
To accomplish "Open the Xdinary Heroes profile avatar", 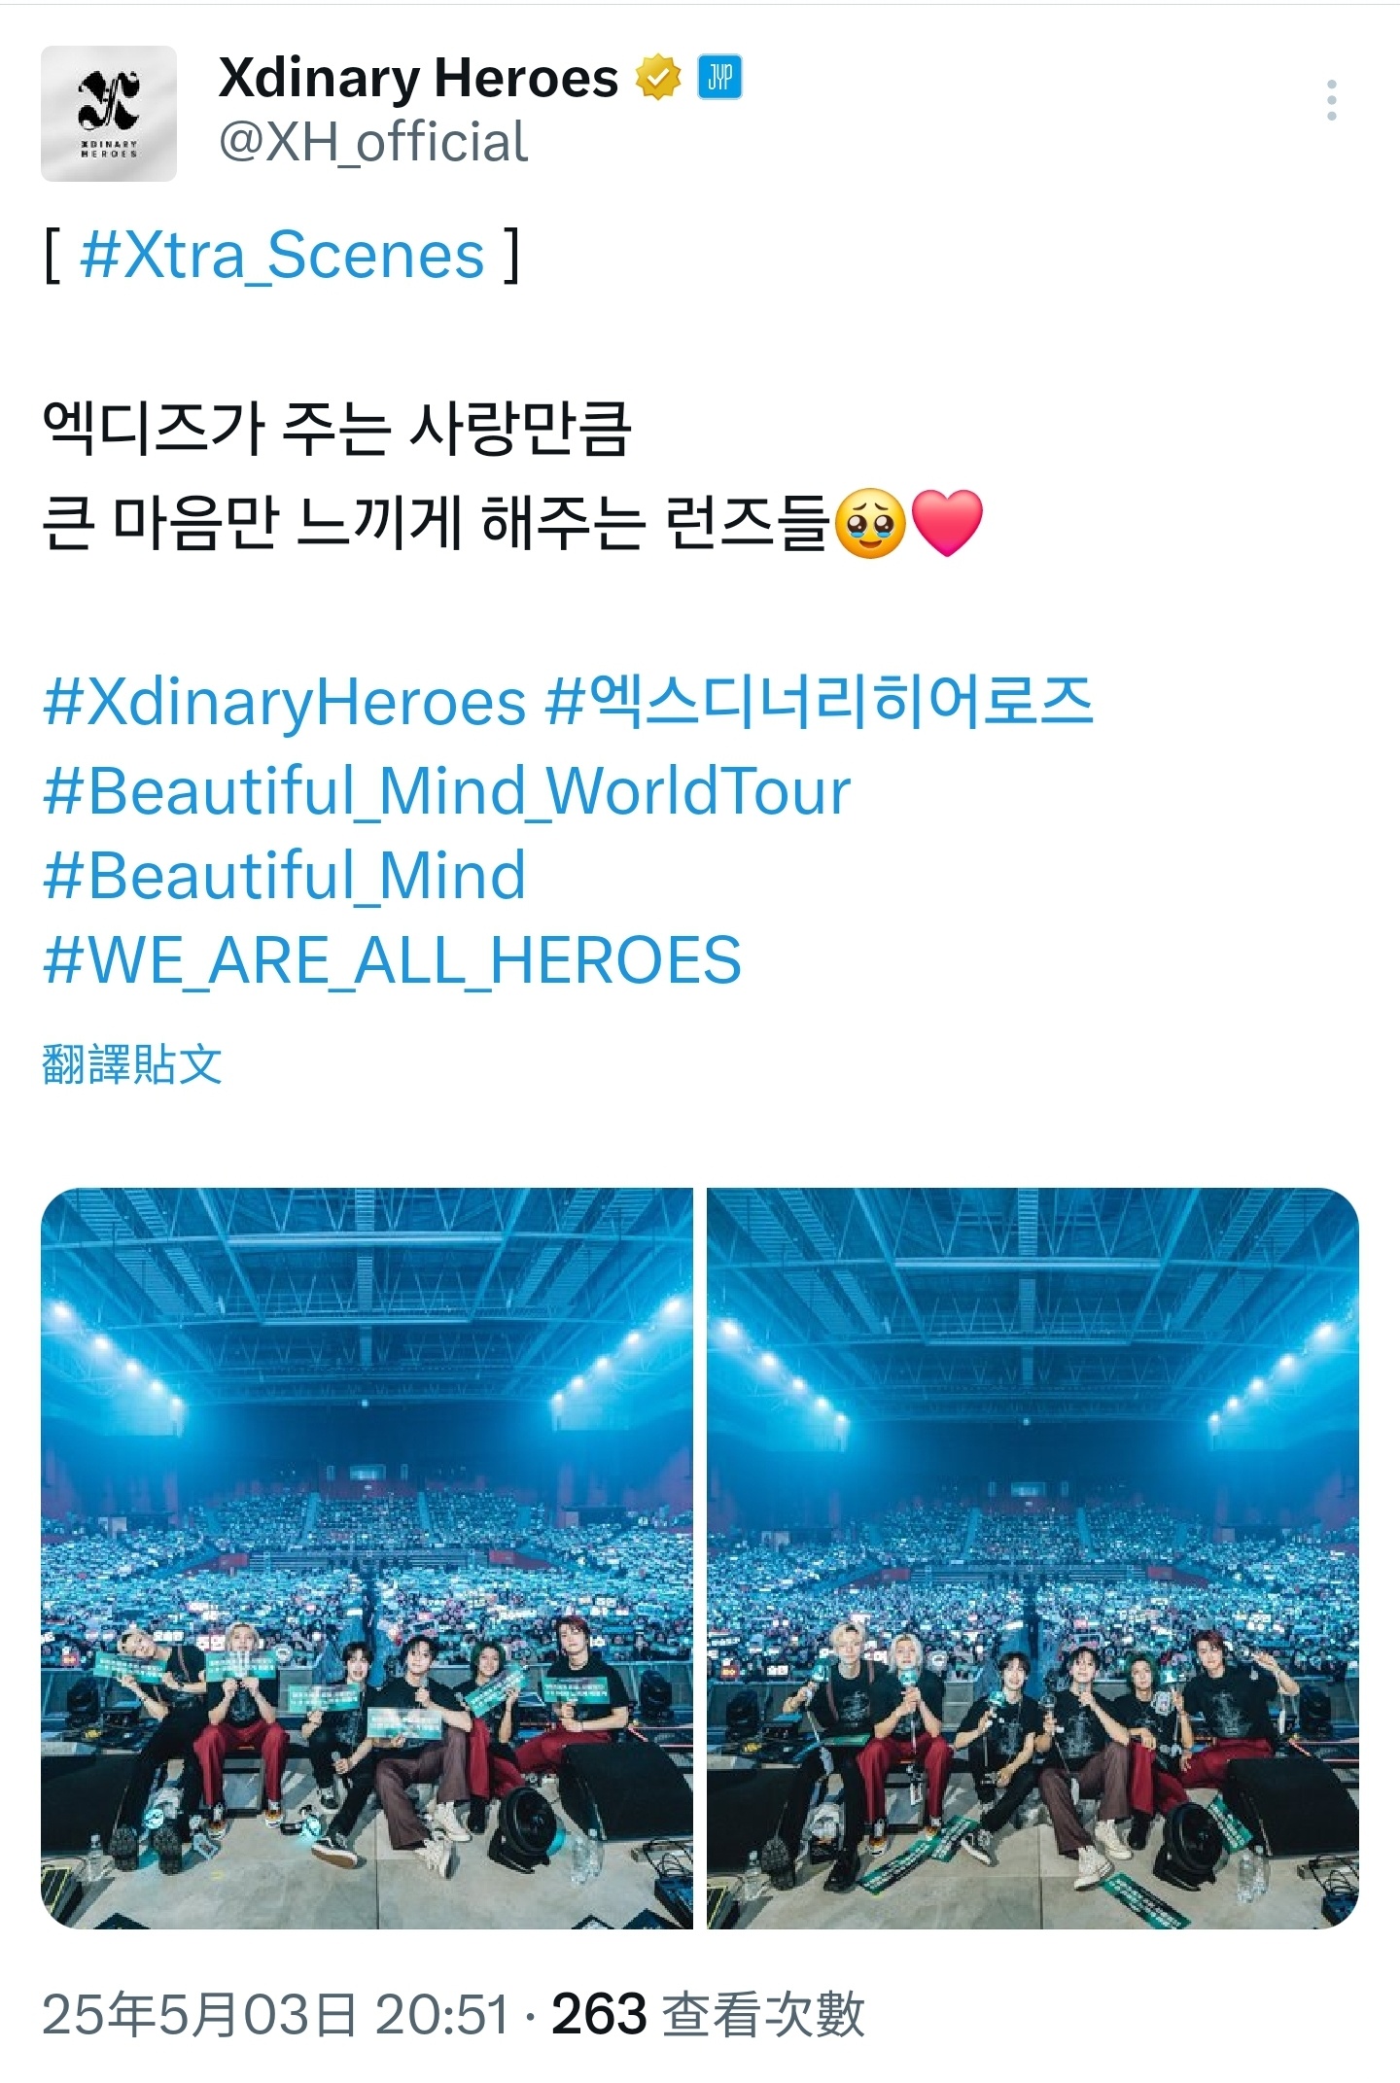I will pos(109,113).
